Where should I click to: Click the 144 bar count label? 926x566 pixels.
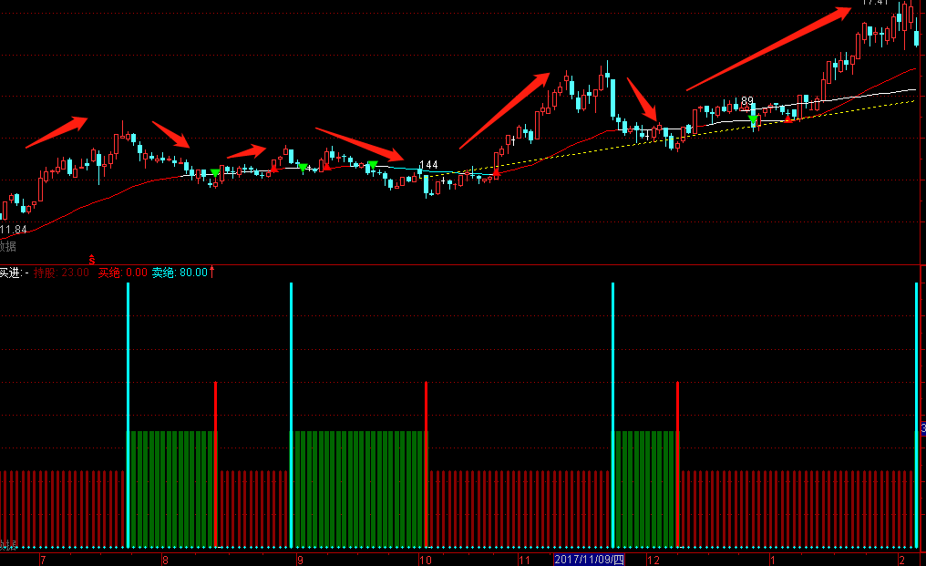428,165
